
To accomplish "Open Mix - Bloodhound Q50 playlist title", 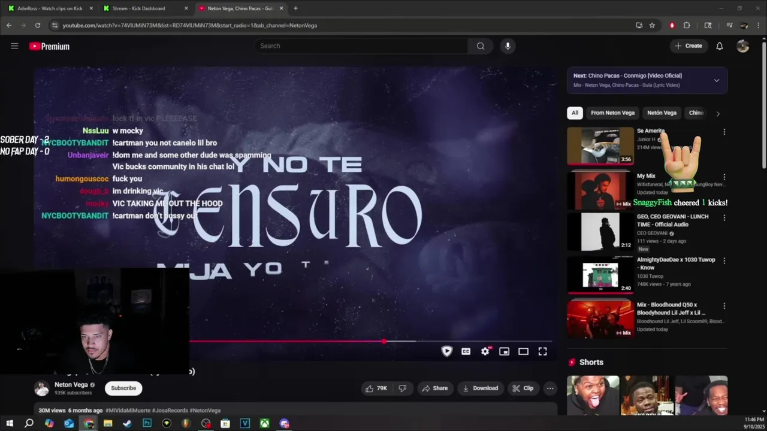I will [671, 309].
